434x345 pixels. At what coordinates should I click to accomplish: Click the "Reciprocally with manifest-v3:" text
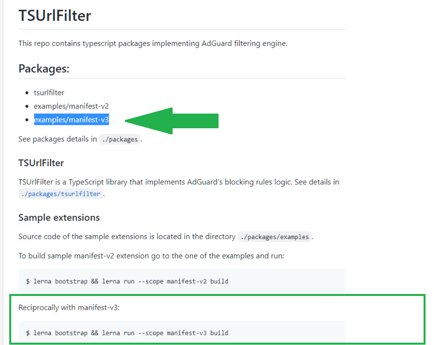tap(69, 308)
